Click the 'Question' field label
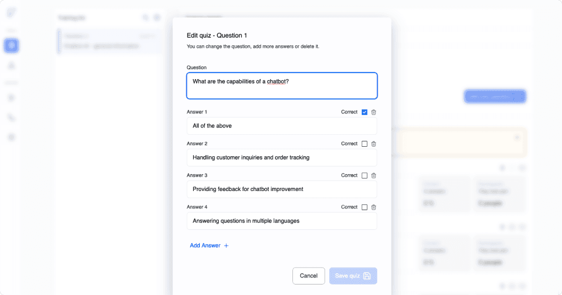The image size is (562, 295). (196, 68)
